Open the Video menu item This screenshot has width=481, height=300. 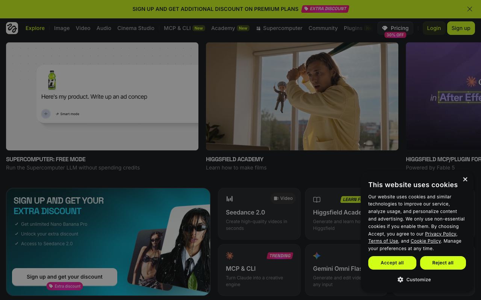(83, 28)
